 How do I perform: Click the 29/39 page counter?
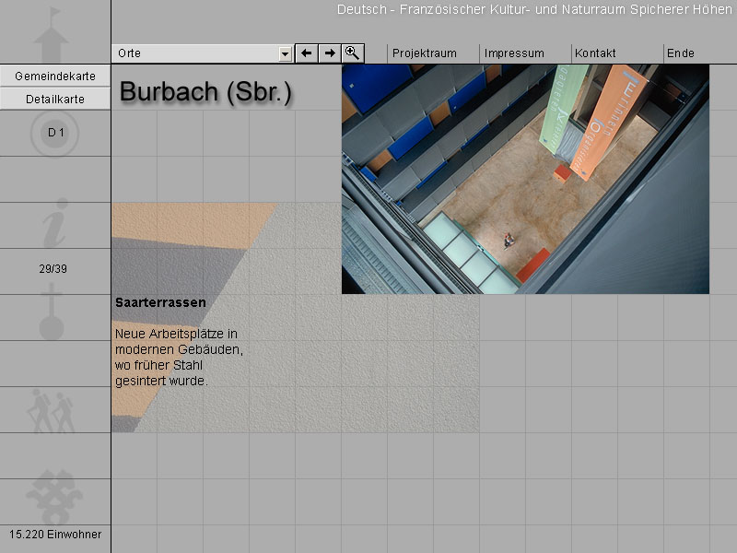pos(53,269)
